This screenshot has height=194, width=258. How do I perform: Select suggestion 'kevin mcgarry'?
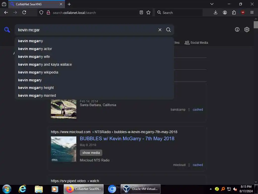[94, 41]
